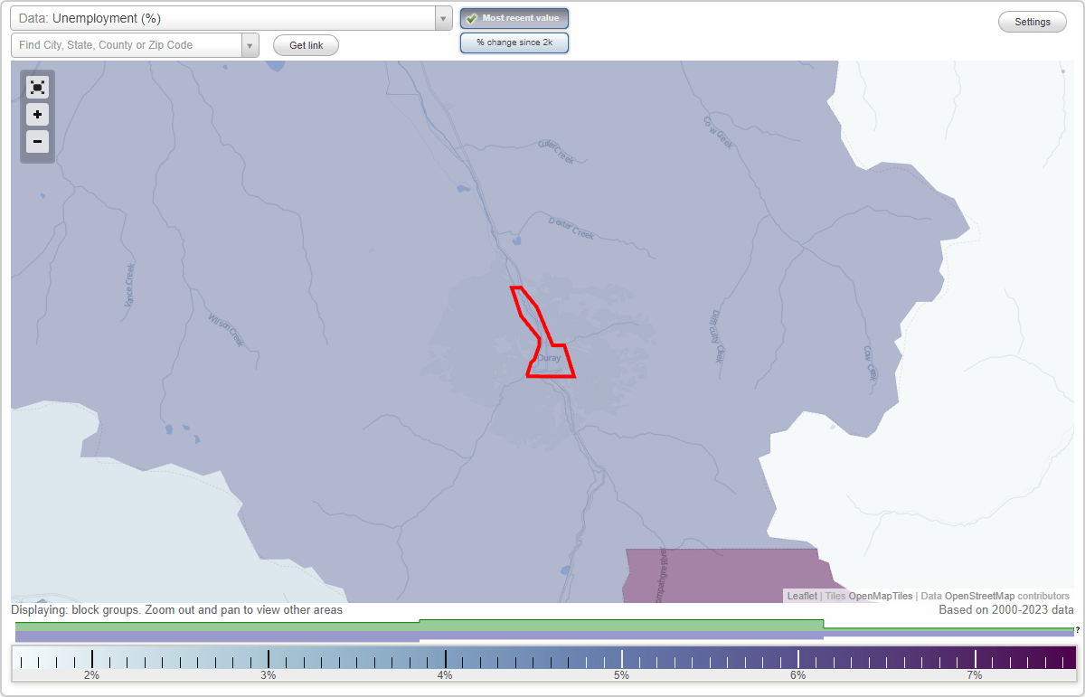Open the Leaflet attribution link
The width and height of the screenshot is (1085, 697).
coord(802,596)
